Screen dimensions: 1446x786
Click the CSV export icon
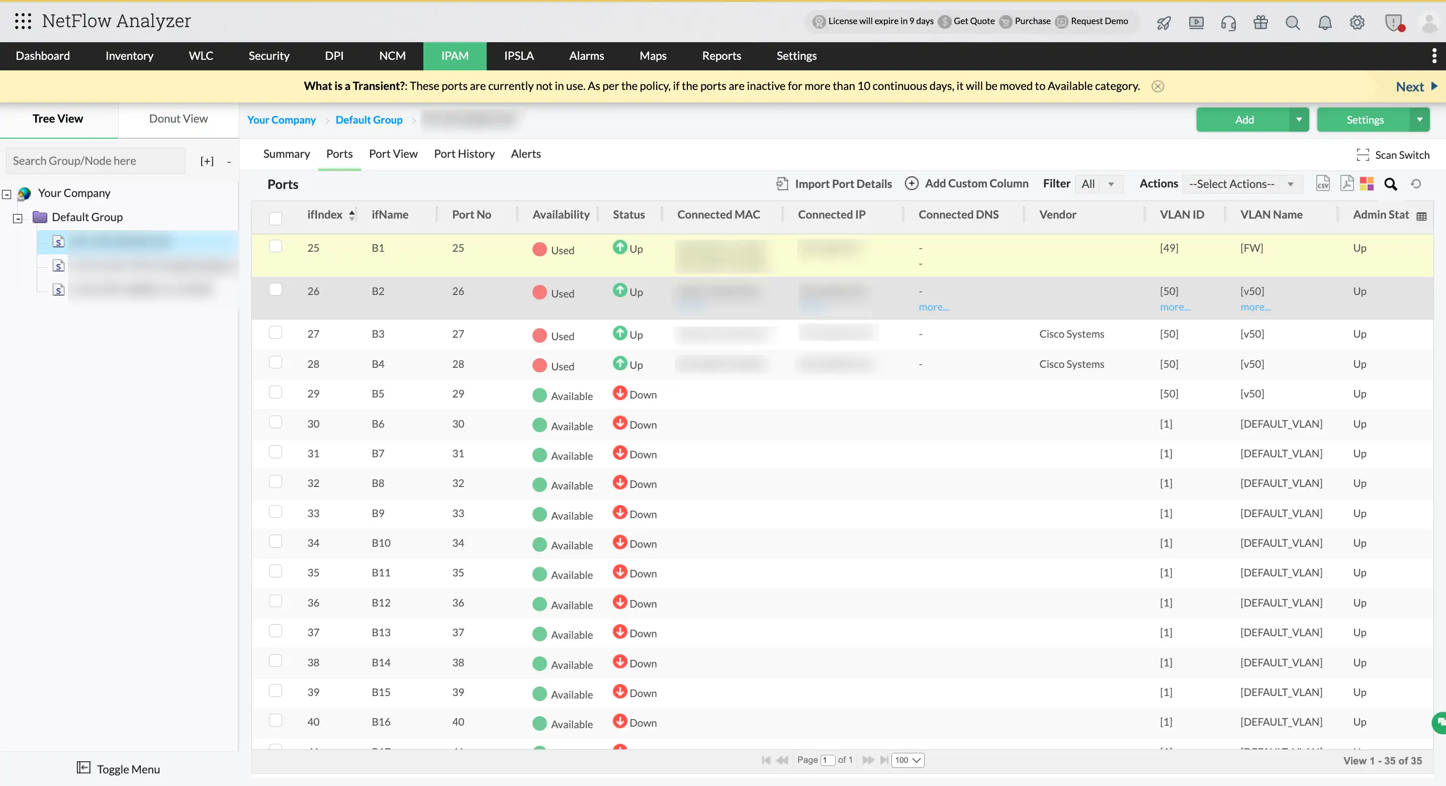(x=1322, y=183)
